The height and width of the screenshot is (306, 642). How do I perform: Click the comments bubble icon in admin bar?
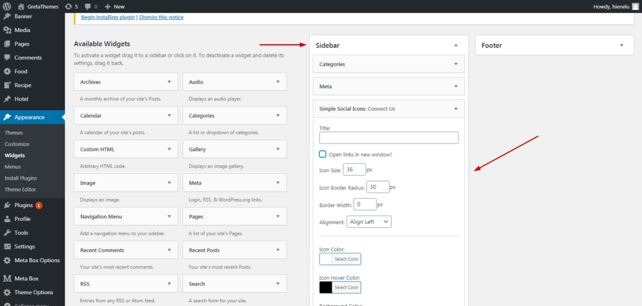(88, 7)
